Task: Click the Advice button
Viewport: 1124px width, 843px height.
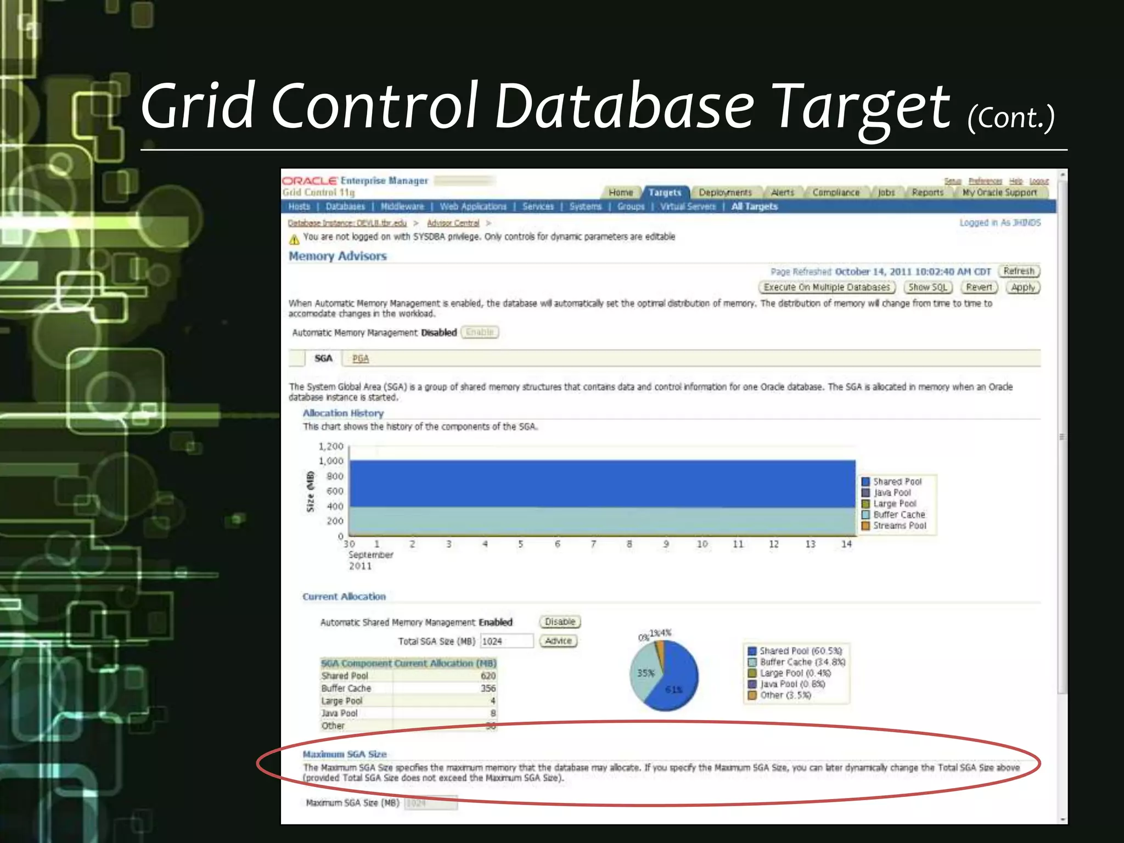Action: click(558, 640)
